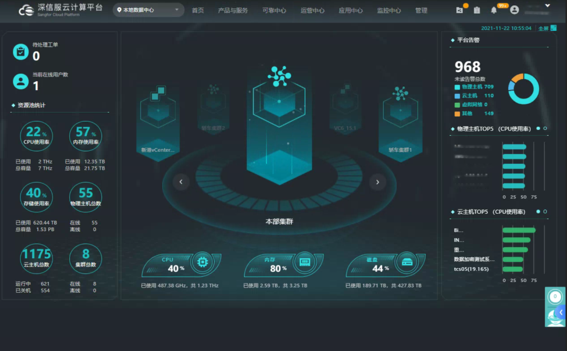Click the 物理主机 legend color swatch
This screenshot has width=567, height=351.
(x=457, y=87)
